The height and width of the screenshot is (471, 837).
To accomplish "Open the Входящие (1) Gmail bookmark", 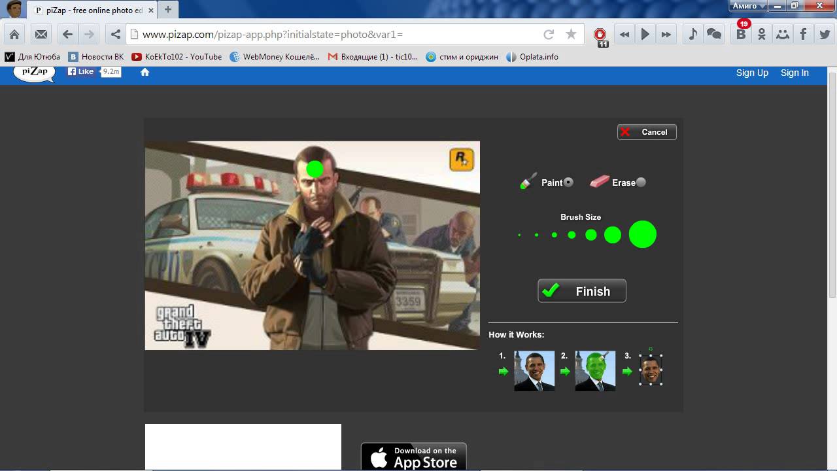I will click(x=373, y=57).
